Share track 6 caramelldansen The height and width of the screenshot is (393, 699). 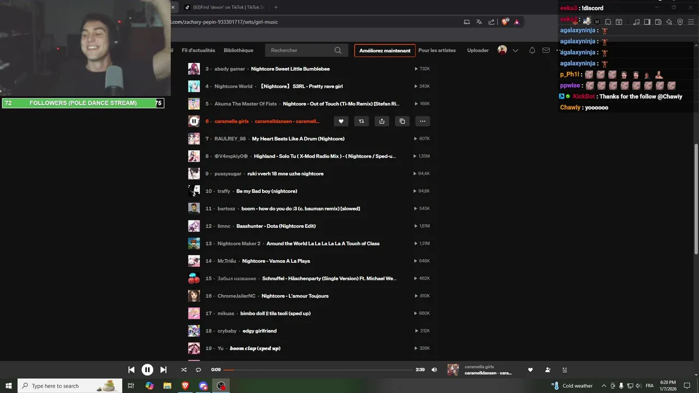382,121
